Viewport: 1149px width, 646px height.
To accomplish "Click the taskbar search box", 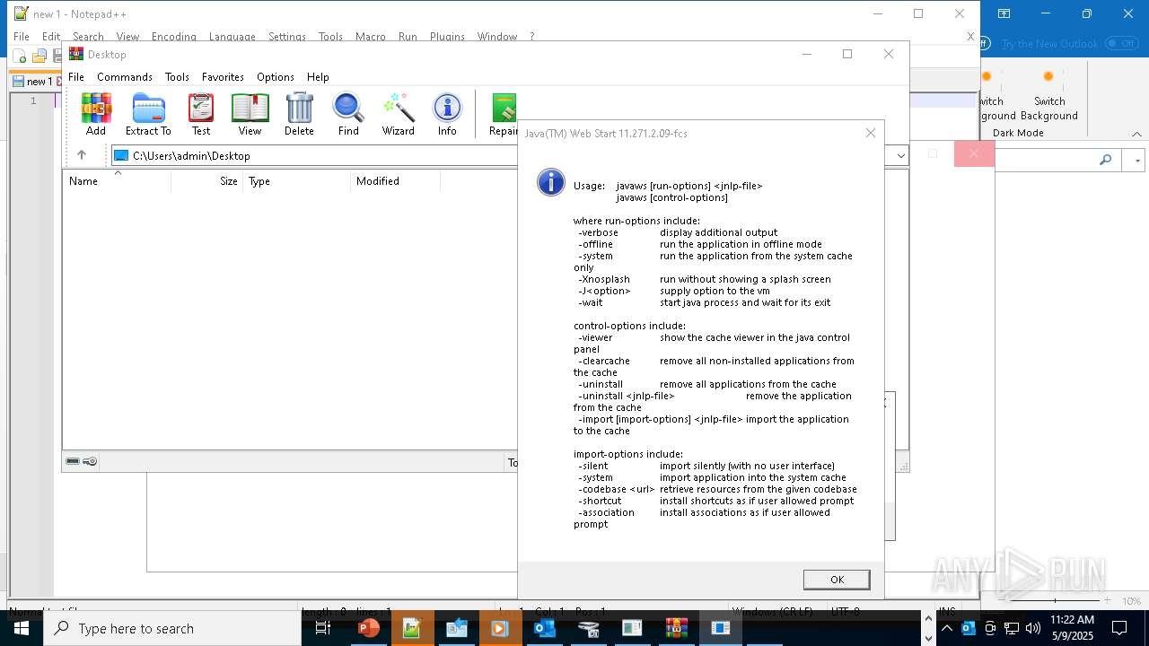I will pos(171,628).
